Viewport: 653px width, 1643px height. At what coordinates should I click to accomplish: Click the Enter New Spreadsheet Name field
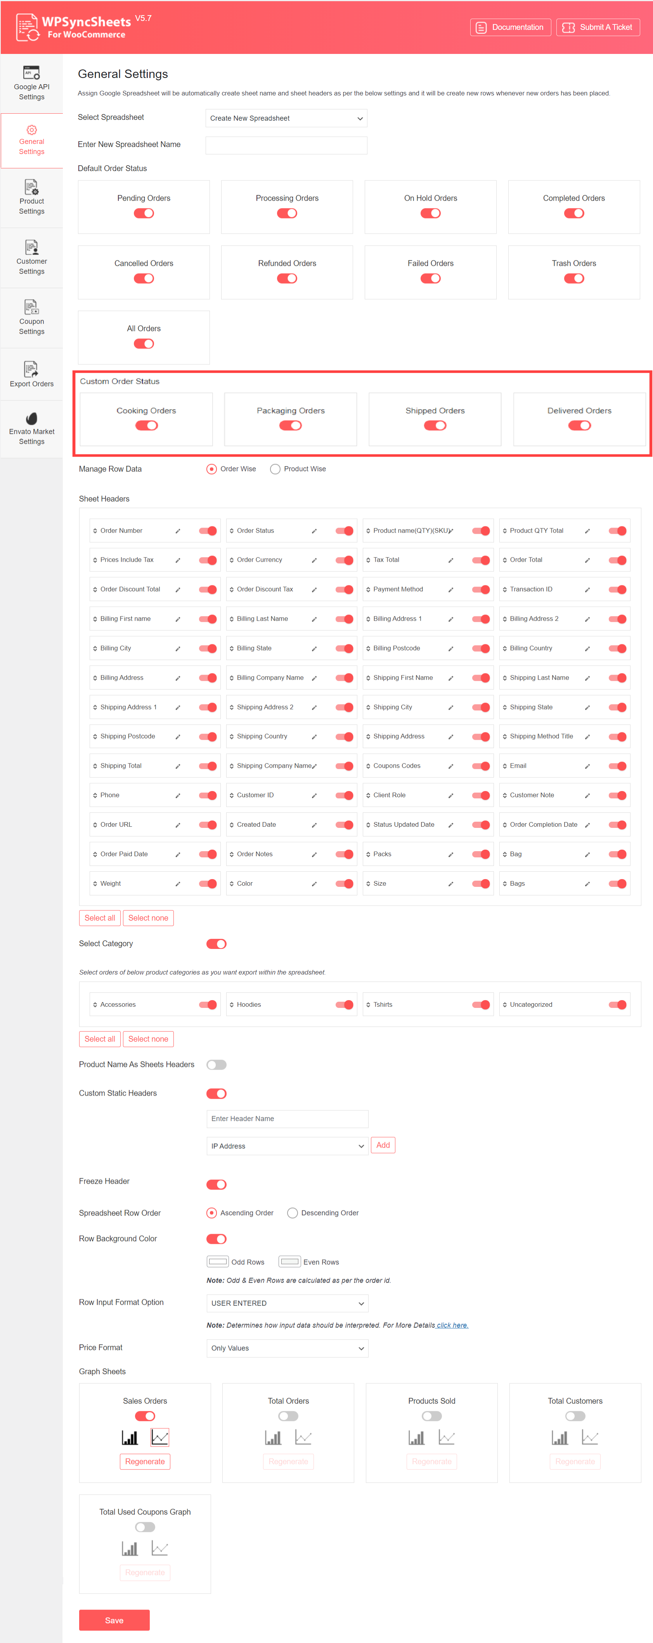coord(286,145)
